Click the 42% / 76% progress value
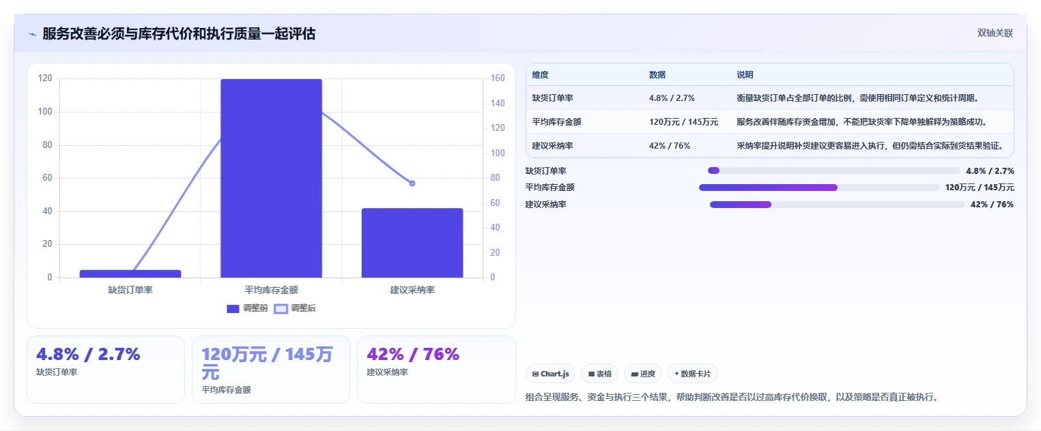This screenshot has width=1041, height=431. tap(992, 205)
